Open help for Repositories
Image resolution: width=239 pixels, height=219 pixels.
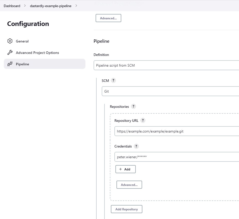click(133, 106)
